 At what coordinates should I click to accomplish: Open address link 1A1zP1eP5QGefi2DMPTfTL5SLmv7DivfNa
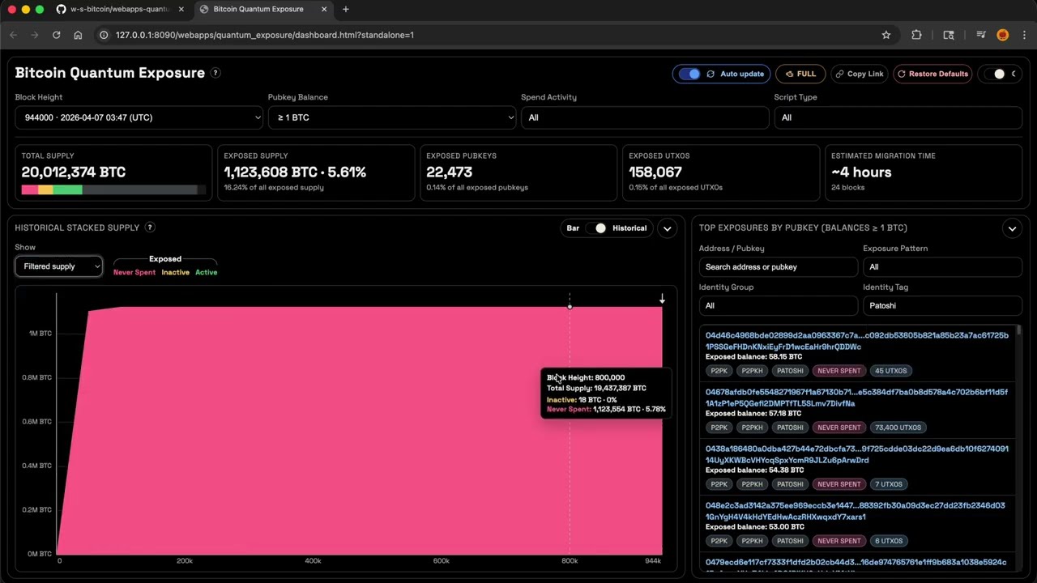pyautogui.click(x=780, y=403)
